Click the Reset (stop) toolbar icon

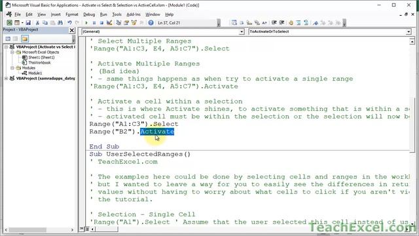point(101,23)
